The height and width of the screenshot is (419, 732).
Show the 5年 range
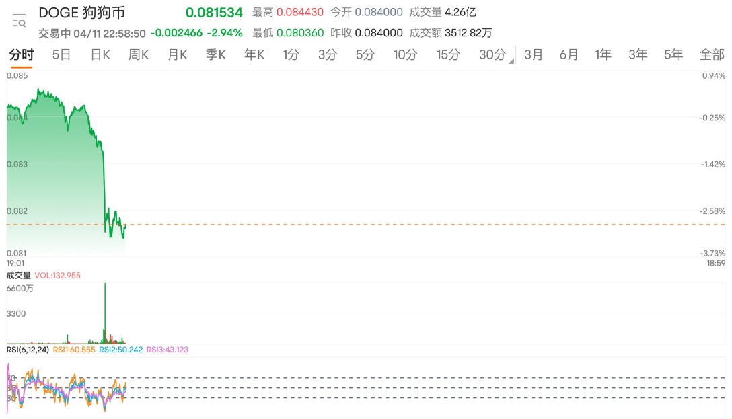(673, 54)
